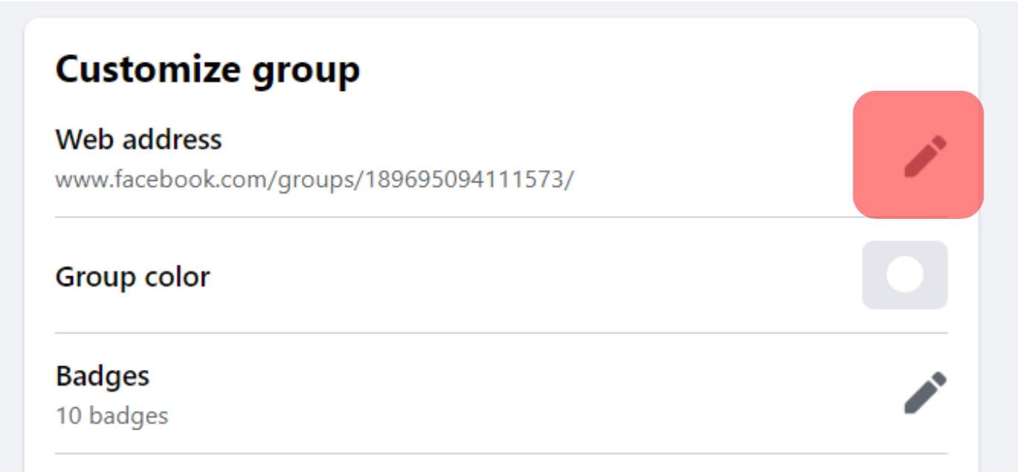The width and height of the screenshot is (1018, 472).
Task: Select the white circle color swatch
Action: pyautogui.click(x=905, y=275)
